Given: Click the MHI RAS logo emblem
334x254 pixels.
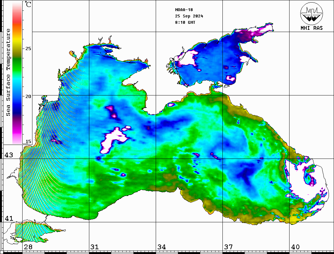Looking at the screenshot, I should (x=311, y=13).
